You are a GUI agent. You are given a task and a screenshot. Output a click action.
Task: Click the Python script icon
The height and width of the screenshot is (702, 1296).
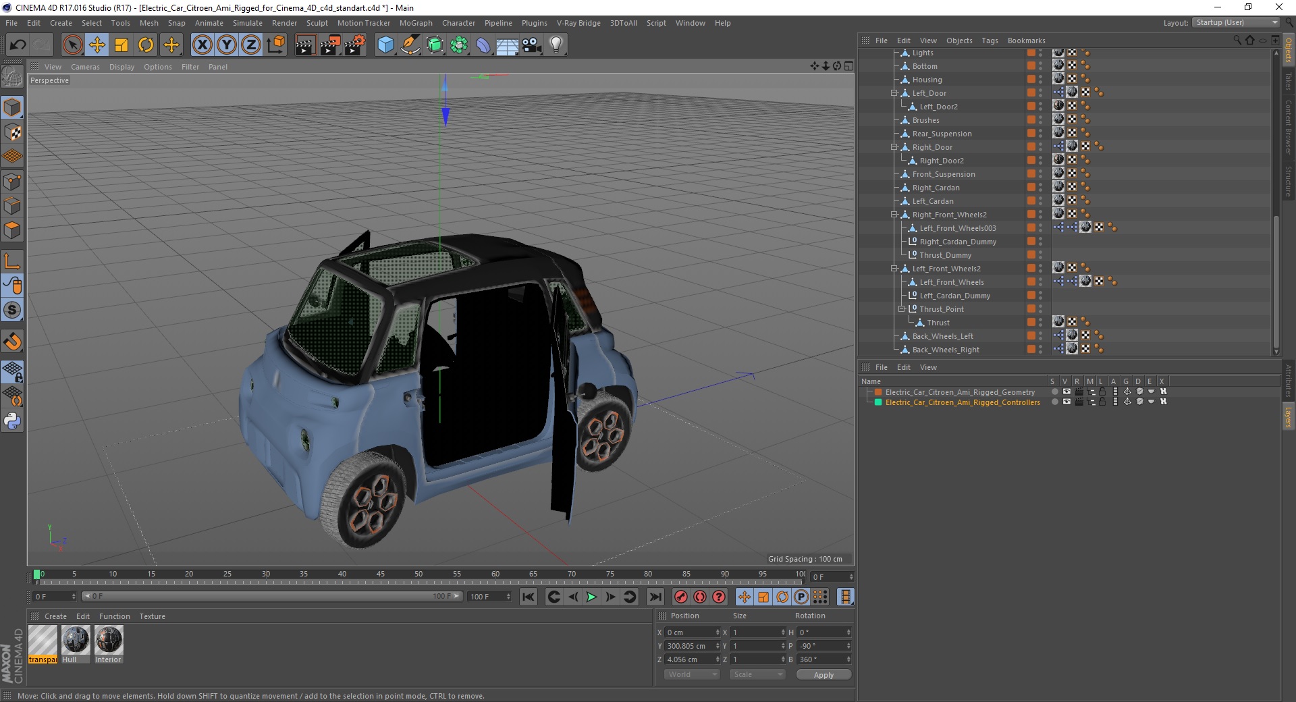[12, 421]
